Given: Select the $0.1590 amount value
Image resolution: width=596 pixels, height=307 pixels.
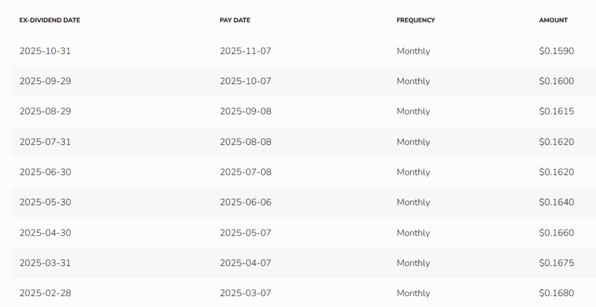Looking at the screenshot, I should [556, 51].
